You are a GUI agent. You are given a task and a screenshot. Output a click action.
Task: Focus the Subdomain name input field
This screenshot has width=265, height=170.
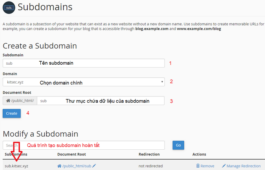[83, 63]
